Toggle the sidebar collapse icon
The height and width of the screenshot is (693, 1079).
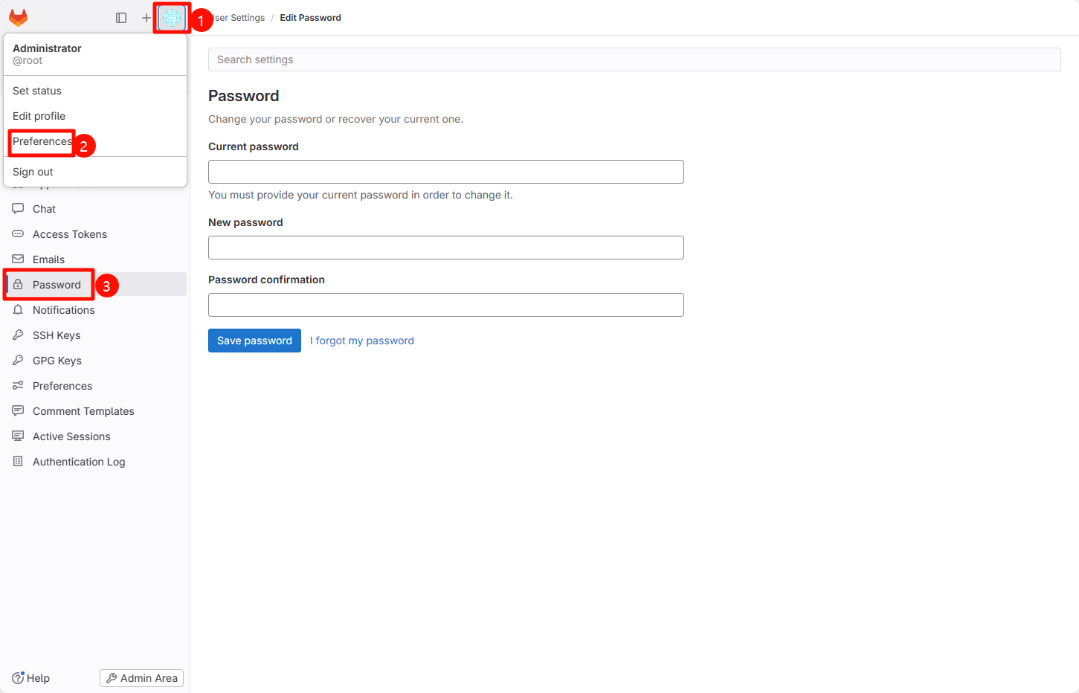pyautogui.click(x=121, y=18)
